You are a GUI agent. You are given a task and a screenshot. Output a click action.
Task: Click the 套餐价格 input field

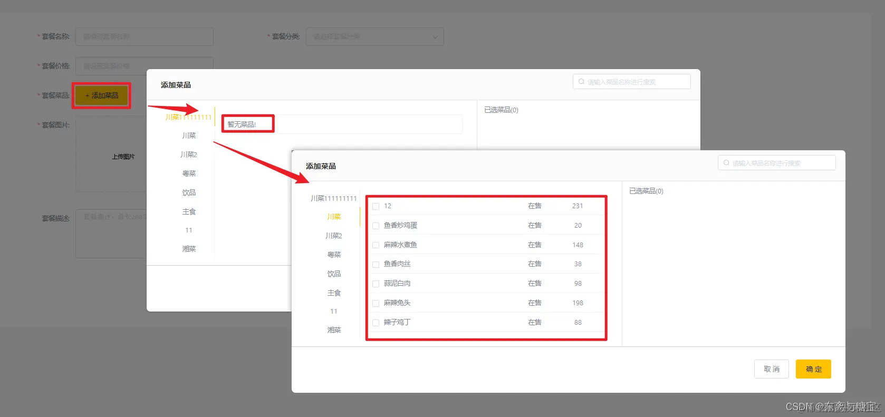(144, 66)
